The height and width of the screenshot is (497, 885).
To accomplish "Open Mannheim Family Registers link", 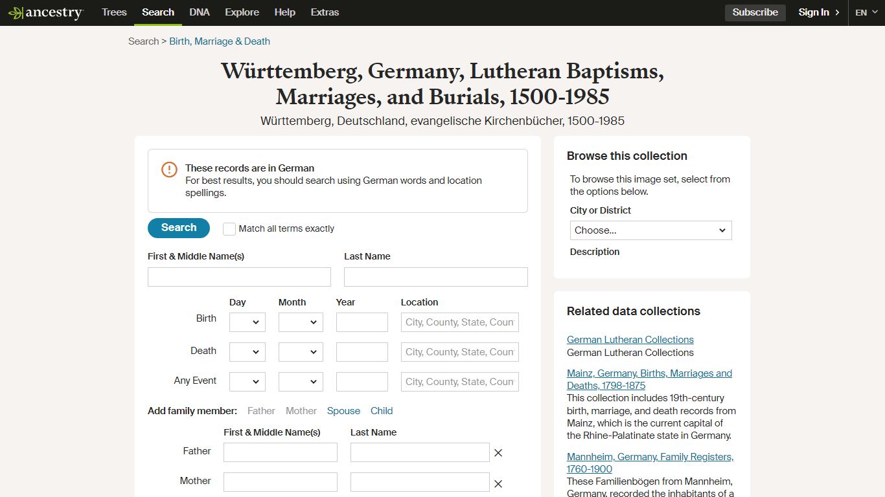I will 650,463.
